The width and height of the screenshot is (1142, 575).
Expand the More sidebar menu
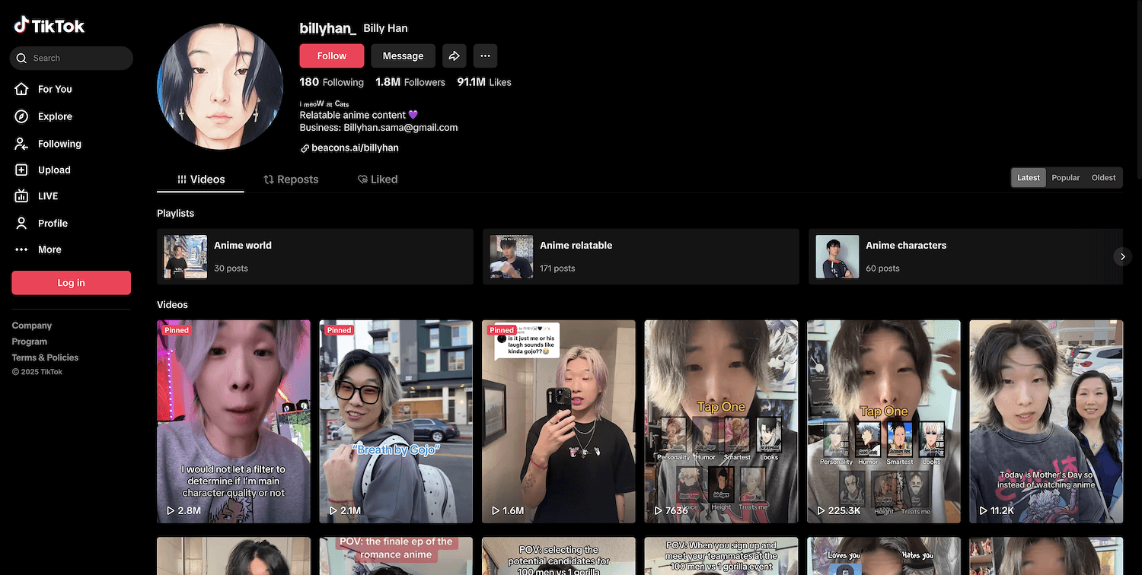tap(49, 249)
